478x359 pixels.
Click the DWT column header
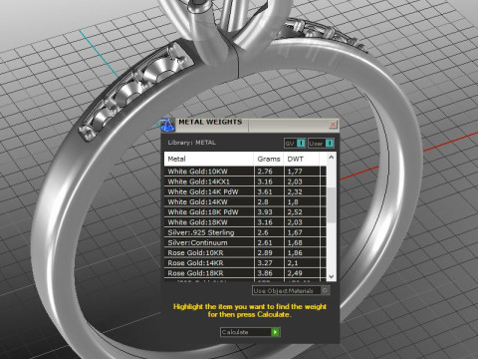point(302,159)
